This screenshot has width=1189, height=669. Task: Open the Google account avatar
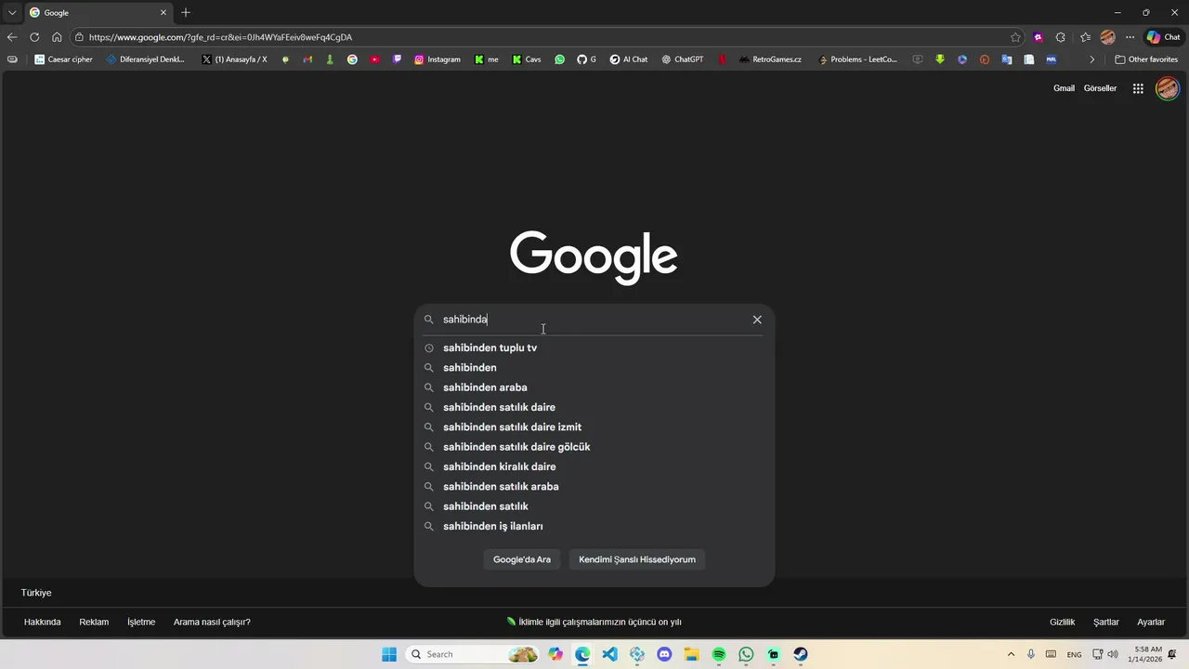(x=1168, y=88)
